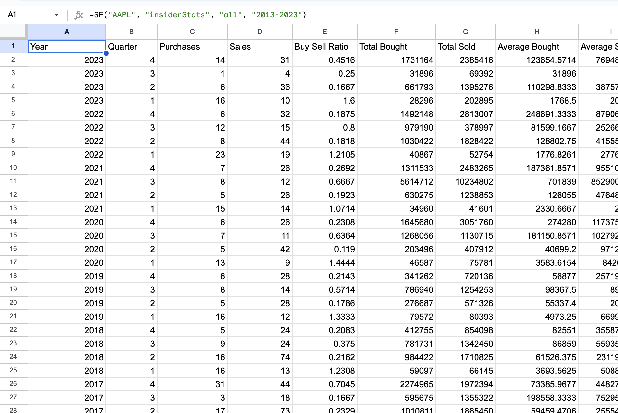Viewport: 618px width, 413px height.
Task: Click the Name Box showing A1
Action: (29, 14)
